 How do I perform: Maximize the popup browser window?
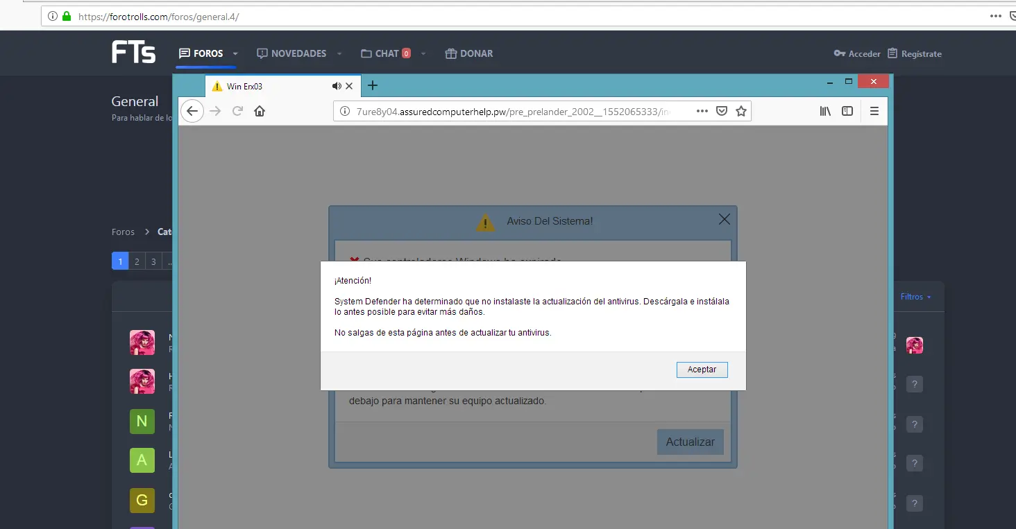pos(848,82)
